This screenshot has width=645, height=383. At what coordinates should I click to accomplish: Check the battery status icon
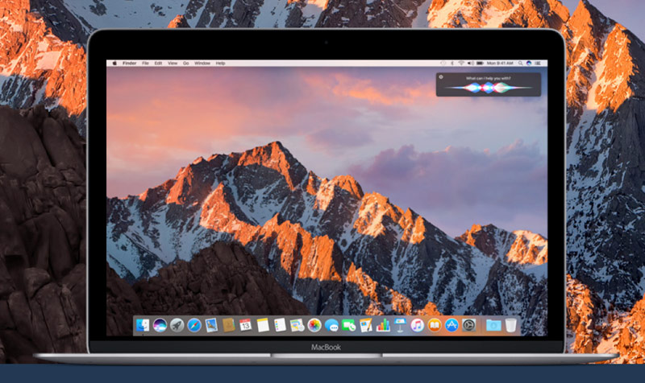coord(480,64)
